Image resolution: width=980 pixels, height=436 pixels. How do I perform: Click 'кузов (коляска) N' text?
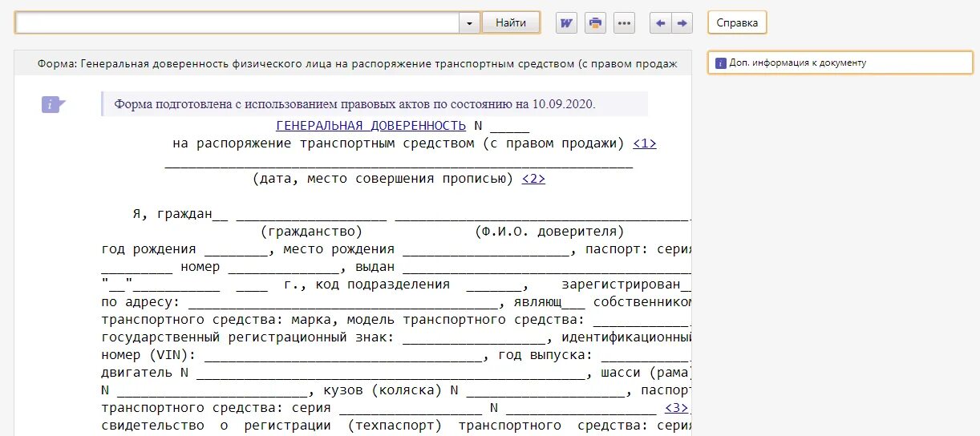point(391,390)
